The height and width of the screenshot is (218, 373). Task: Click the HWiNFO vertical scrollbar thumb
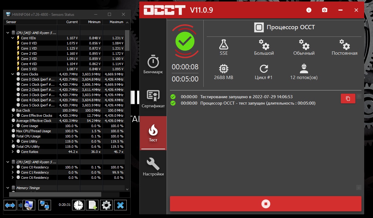pos(127,40)
